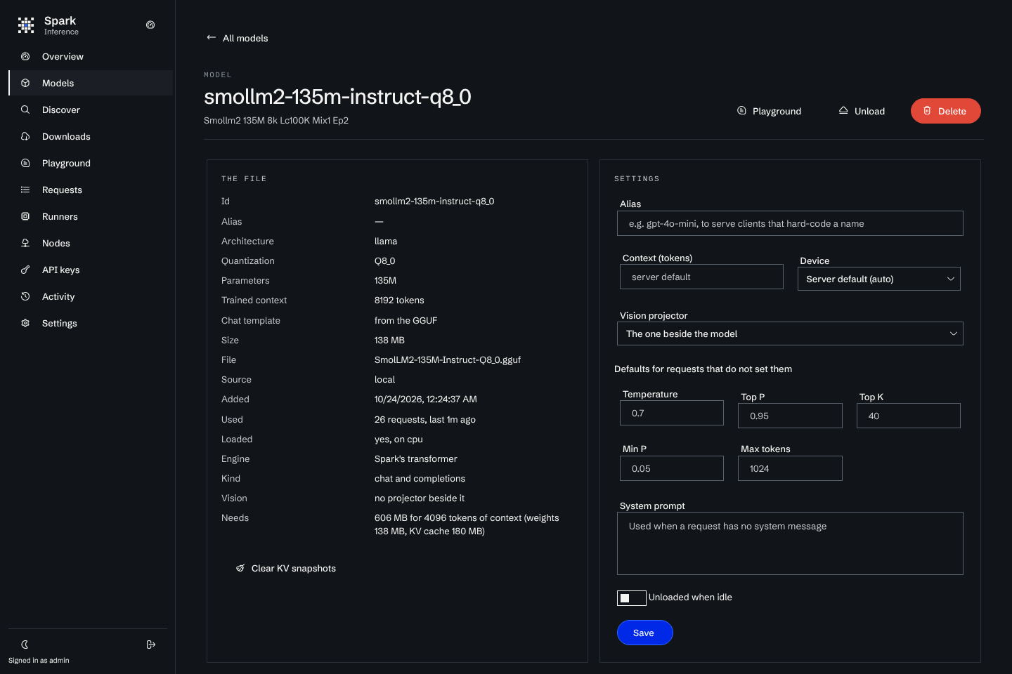
Task: Open the Overview page
Action: (91, 56)
